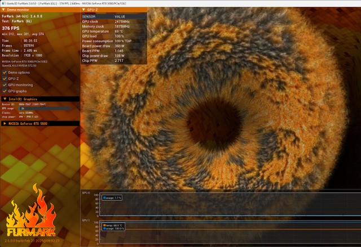Viewport: 361px width, 247px height.
Task: Select the Chip power draw row
Action: click(x=114, y=56)
